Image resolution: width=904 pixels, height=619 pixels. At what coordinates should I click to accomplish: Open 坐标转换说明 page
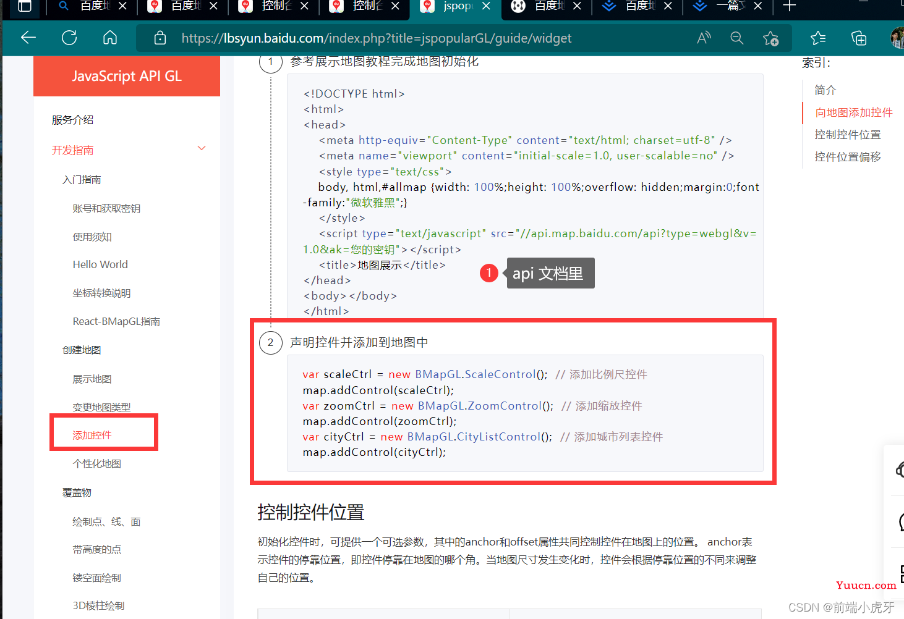pos(101,293)
